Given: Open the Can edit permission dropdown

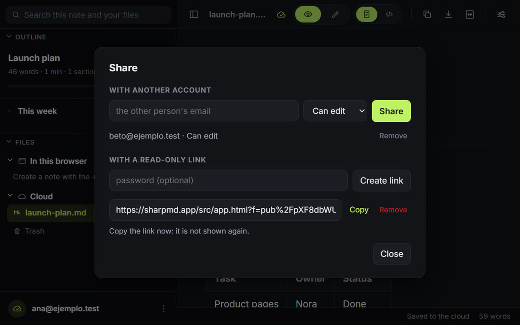Looking at the screenshot, I should 335,111.
